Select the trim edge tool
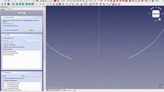Screen dimensions: 164x92 (x=107, y=4)
